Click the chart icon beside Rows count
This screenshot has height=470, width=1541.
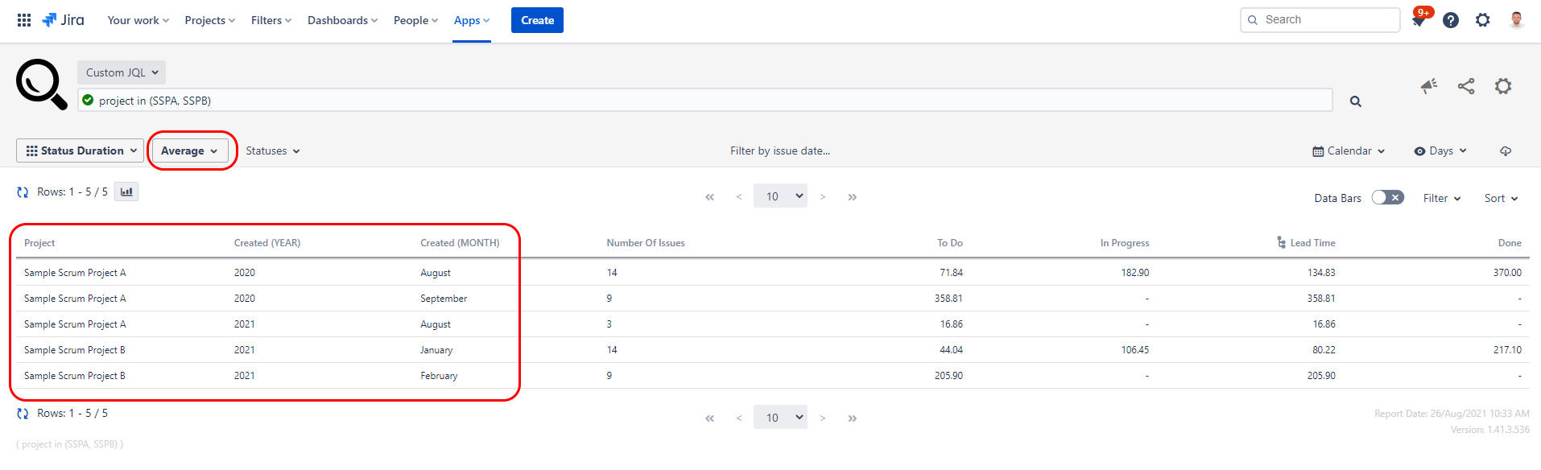pos(126,192)
